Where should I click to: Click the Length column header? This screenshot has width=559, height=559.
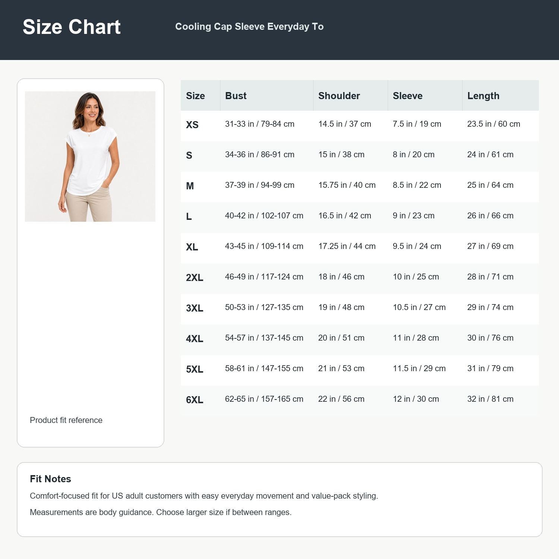point(483,96)
